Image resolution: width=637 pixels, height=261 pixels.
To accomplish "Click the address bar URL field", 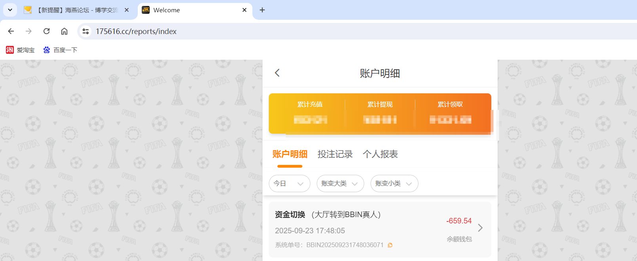I will [x=356, y=31].
